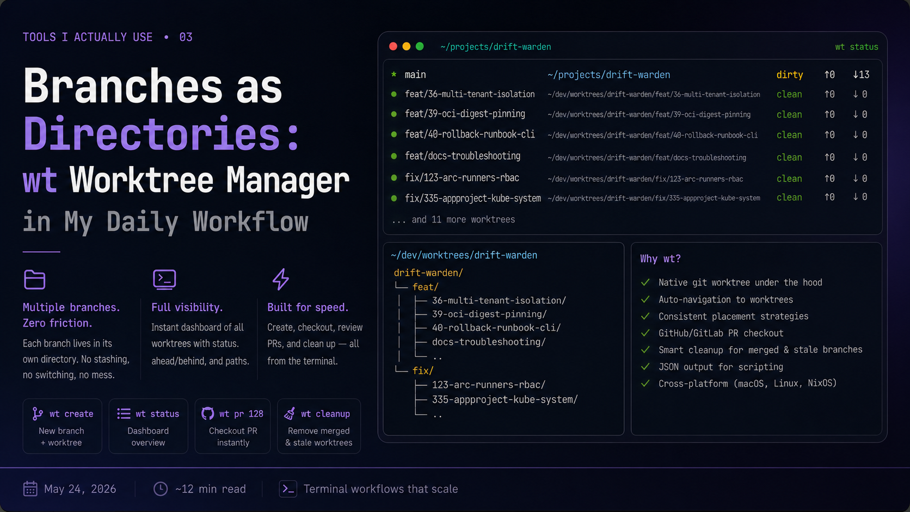Viewport: 910px width, 512px height.
Task: Click the wt pr 128 Checkout PR card
Action: click(233, 426)
